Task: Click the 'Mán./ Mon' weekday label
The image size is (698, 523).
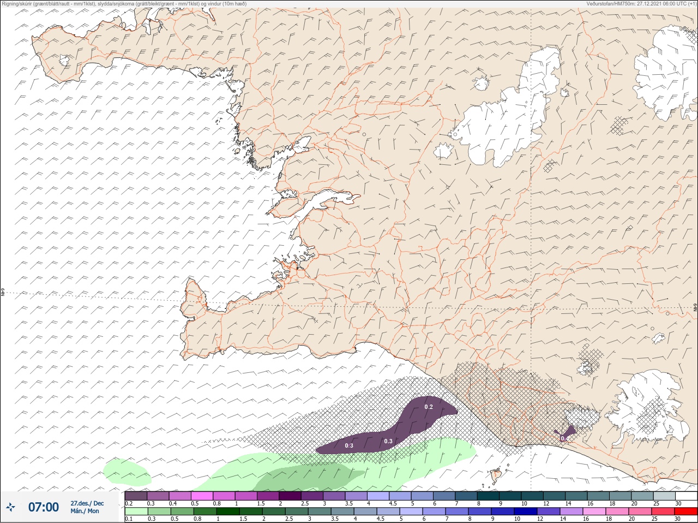Action: [85, 511]
